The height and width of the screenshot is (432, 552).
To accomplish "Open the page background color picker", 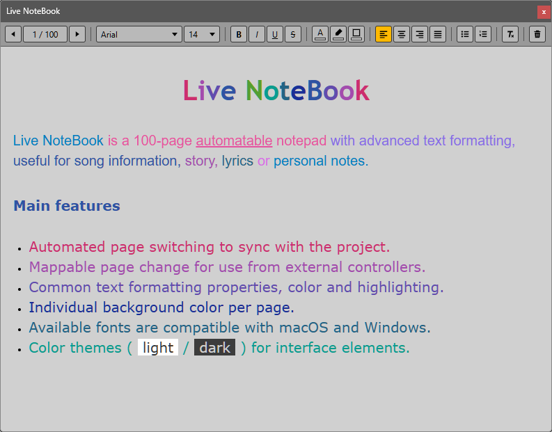I will (356, 35).
